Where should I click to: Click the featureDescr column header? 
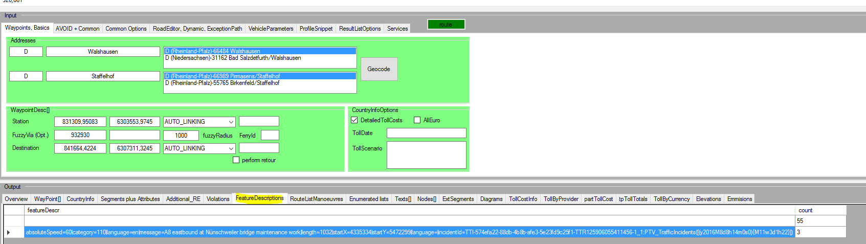coord(43,210)
